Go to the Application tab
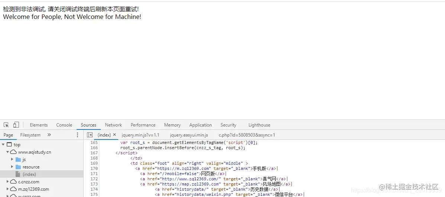Screen dimensions: 445x197 [x=201, y=125]
